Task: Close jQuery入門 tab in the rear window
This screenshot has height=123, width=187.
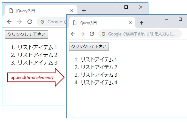Action: point(72,11)
